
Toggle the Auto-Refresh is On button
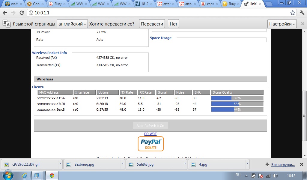(x=151, y=125)
